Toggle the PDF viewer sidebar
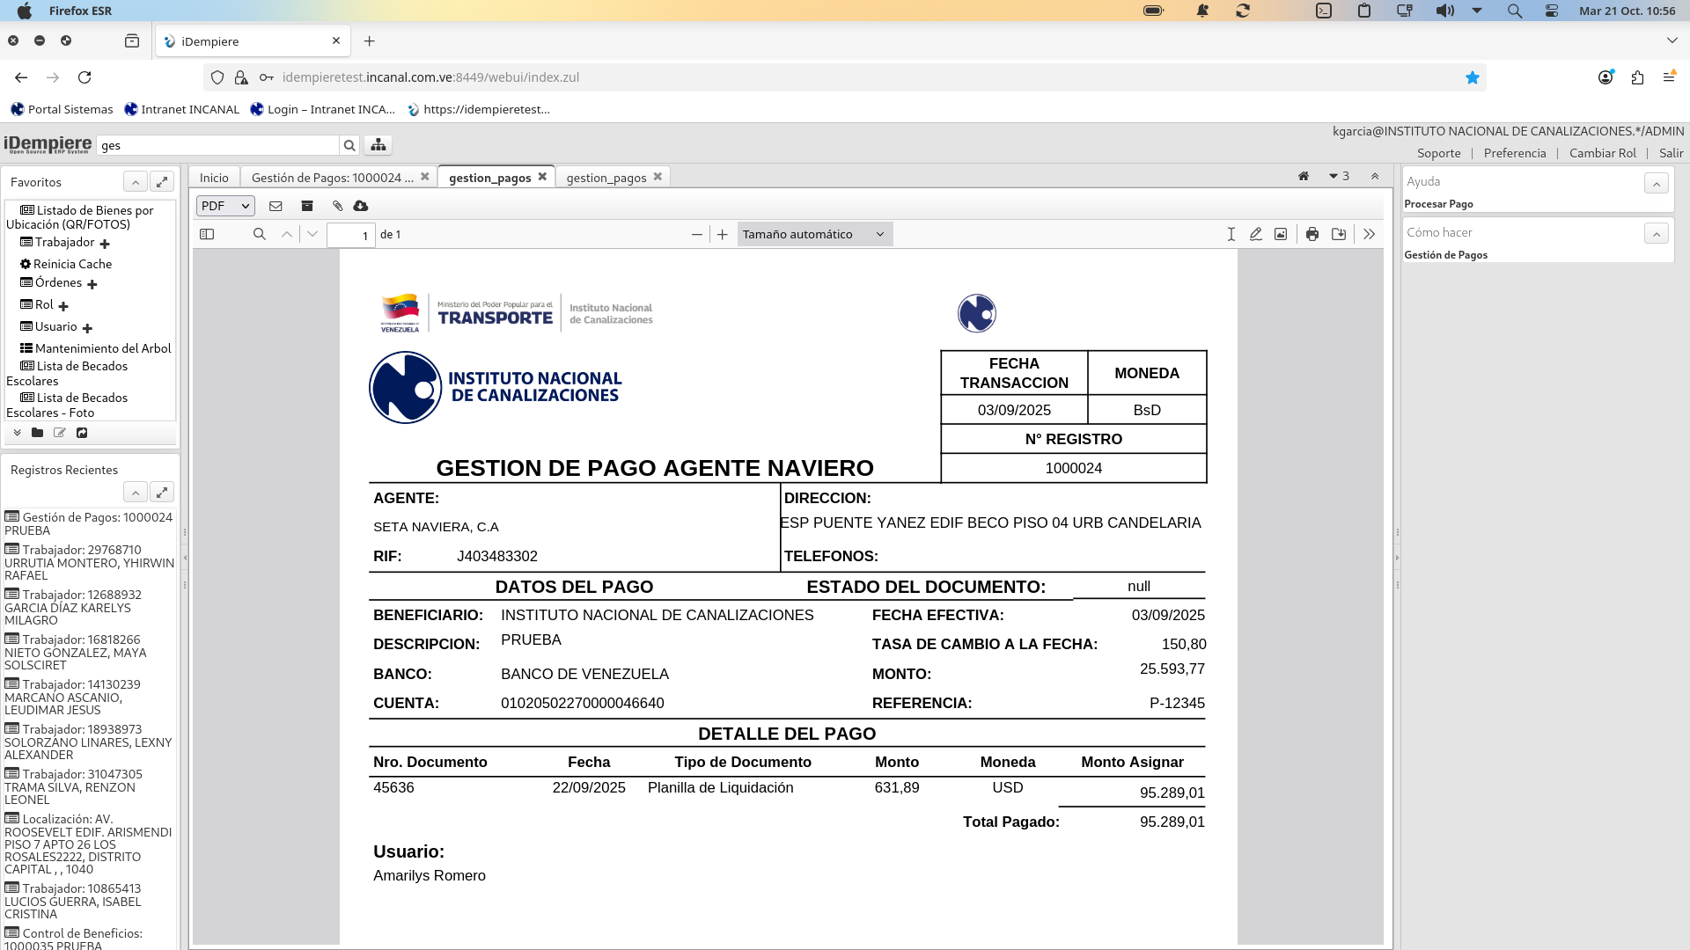Viewport: 1690px width, 950px height. coord(207,234)
